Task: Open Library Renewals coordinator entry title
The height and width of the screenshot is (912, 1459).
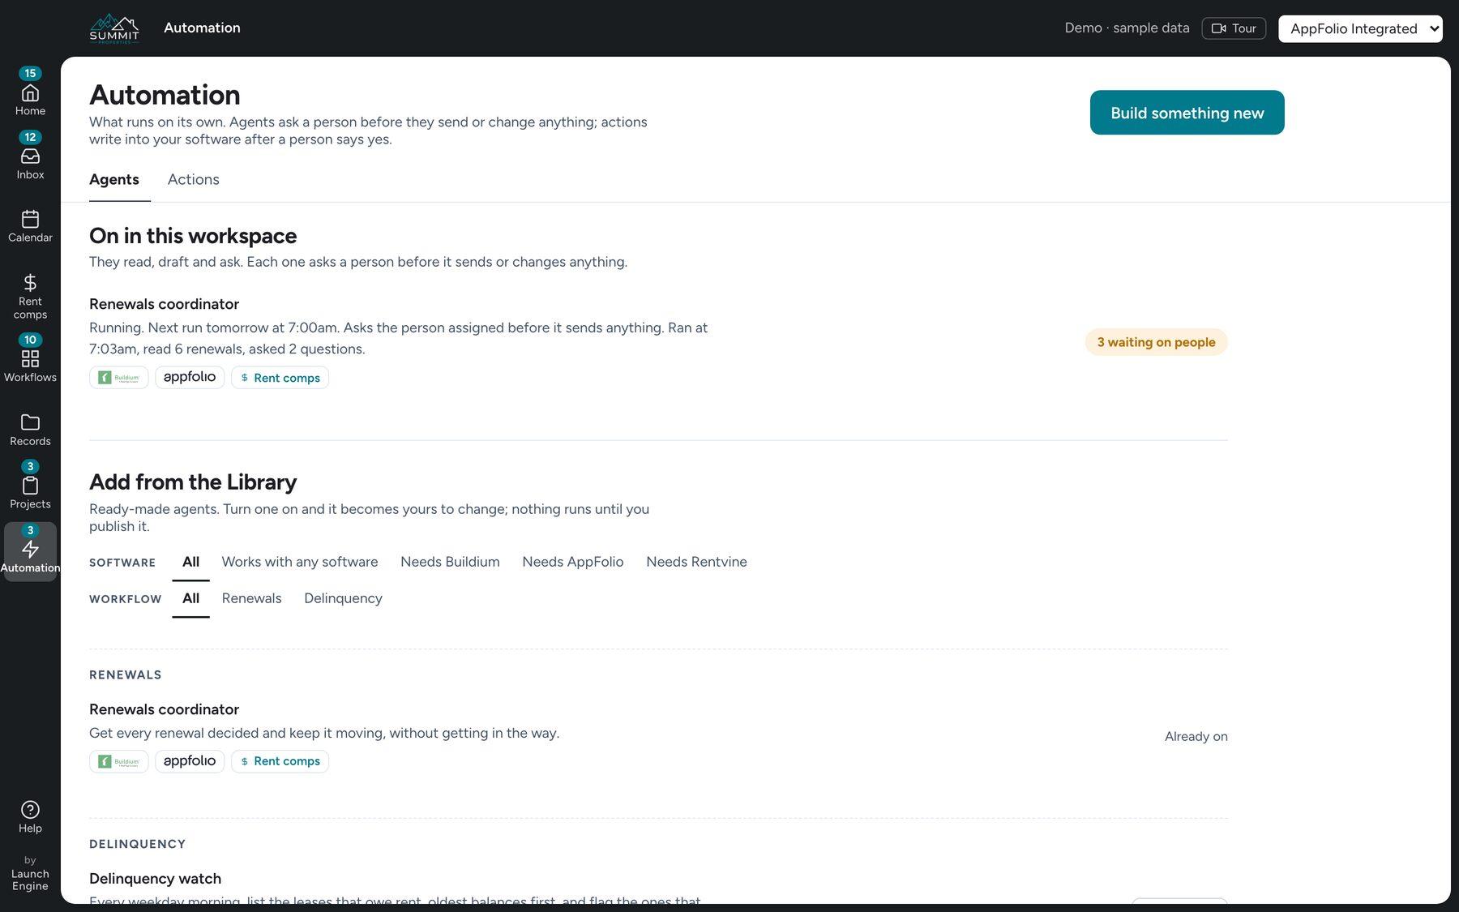Action: click(x=164, y=709)
